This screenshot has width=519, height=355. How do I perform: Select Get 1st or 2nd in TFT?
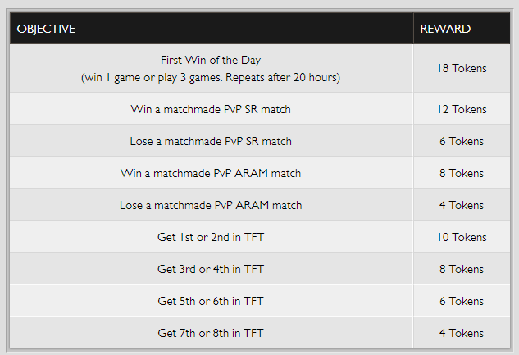tap(211, 237)
